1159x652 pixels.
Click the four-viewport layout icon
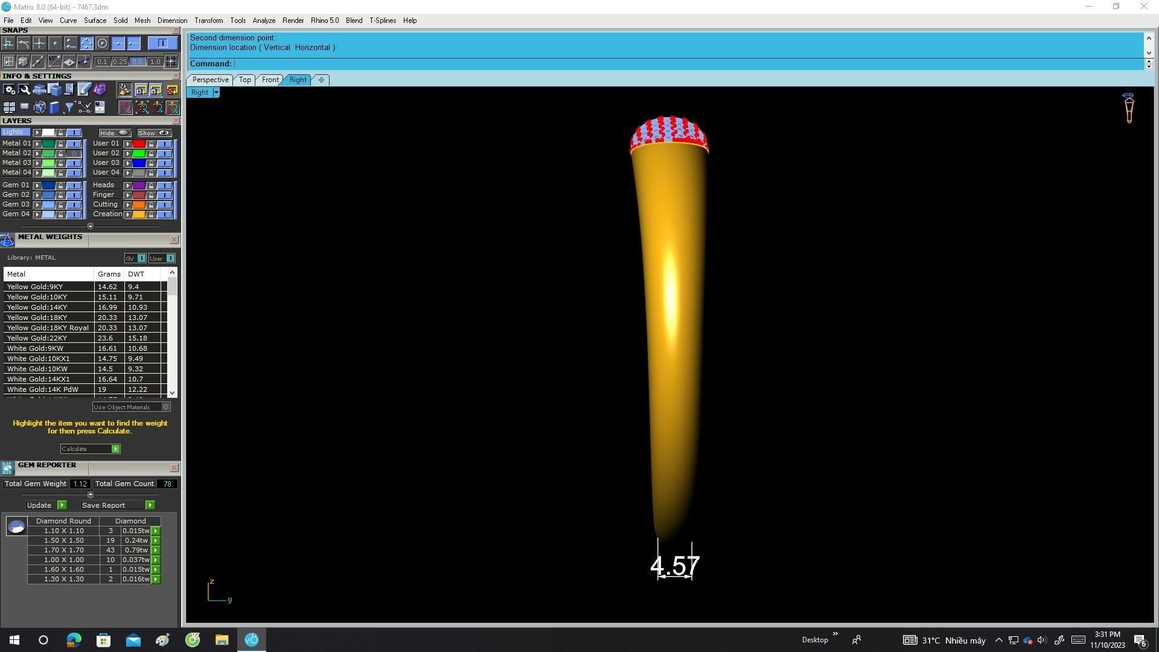(8, 107)
